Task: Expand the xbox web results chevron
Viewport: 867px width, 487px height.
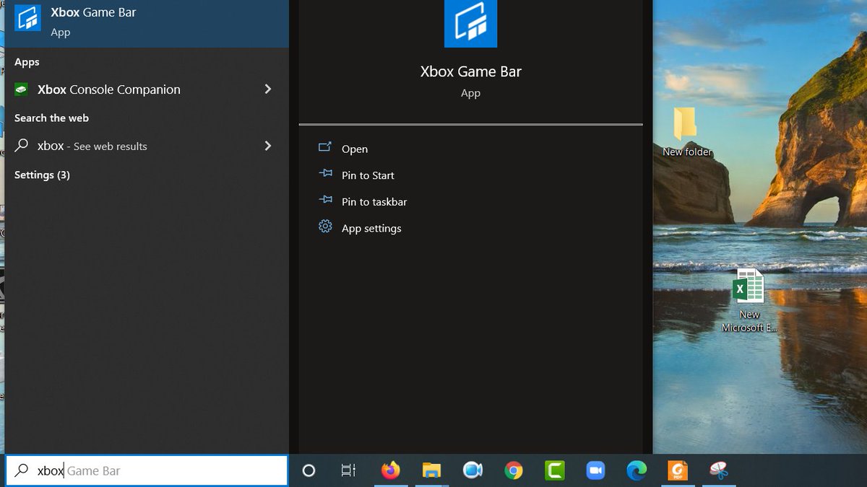Action: (268, 146)
